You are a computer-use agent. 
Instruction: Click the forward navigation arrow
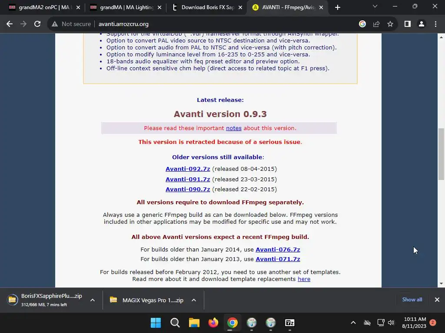(23, 24)
